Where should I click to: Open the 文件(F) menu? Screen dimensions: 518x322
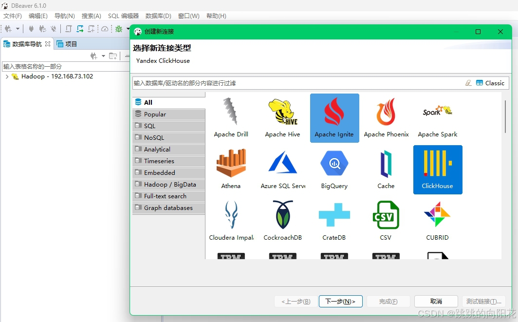click(13, 16)
